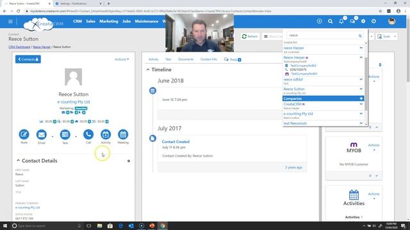The width and height of the screenshot is (410, 230).
Task: Click the Refresh button
Action: [250, 36]
